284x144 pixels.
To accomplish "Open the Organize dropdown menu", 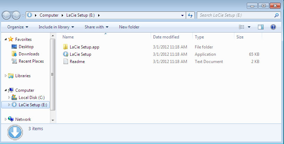I will tap(18, 27).
